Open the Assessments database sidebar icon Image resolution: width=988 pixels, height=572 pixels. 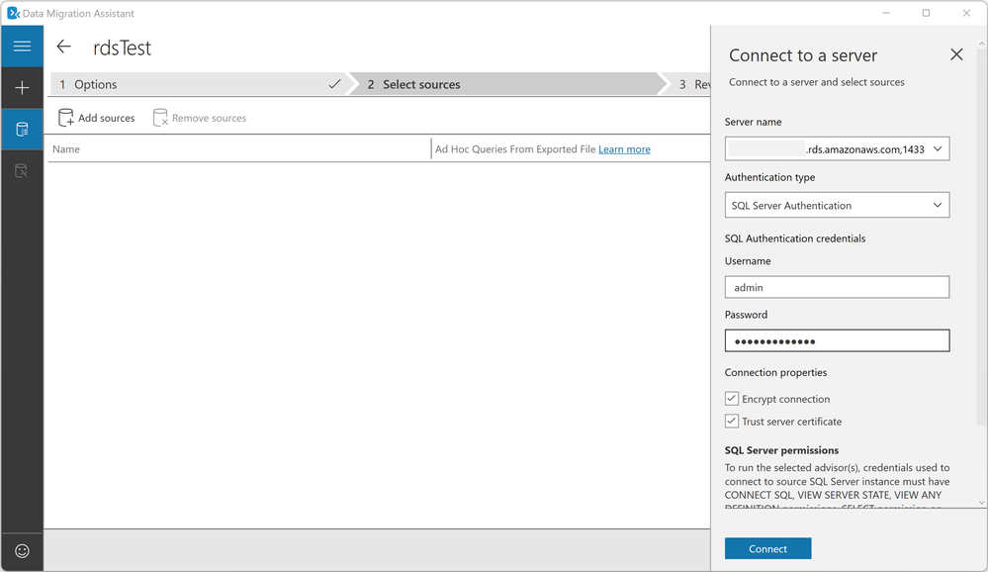pos(22,130)
